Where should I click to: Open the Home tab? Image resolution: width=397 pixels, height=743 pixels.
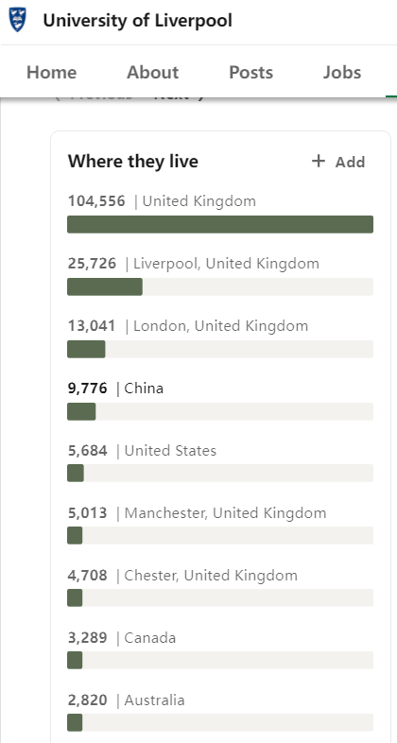(x=52, y=72)
